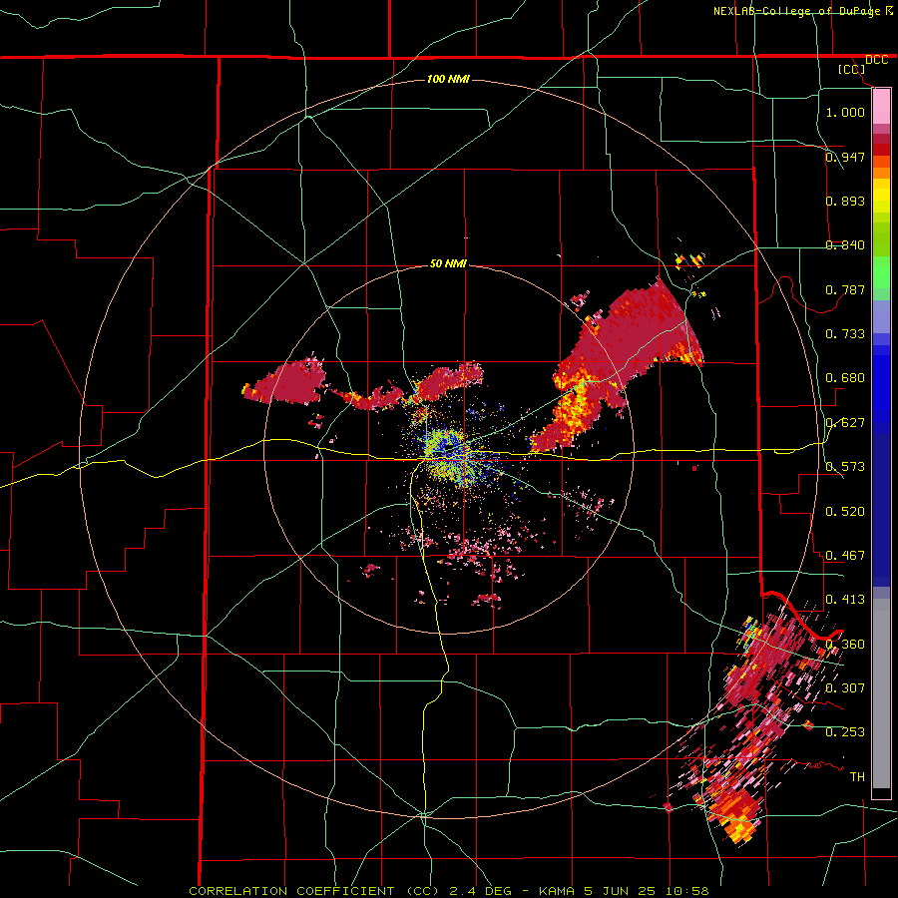The image size is (898, 898).
Task: Click the 10:58 timestamp
Action: (x=687, y=891)
